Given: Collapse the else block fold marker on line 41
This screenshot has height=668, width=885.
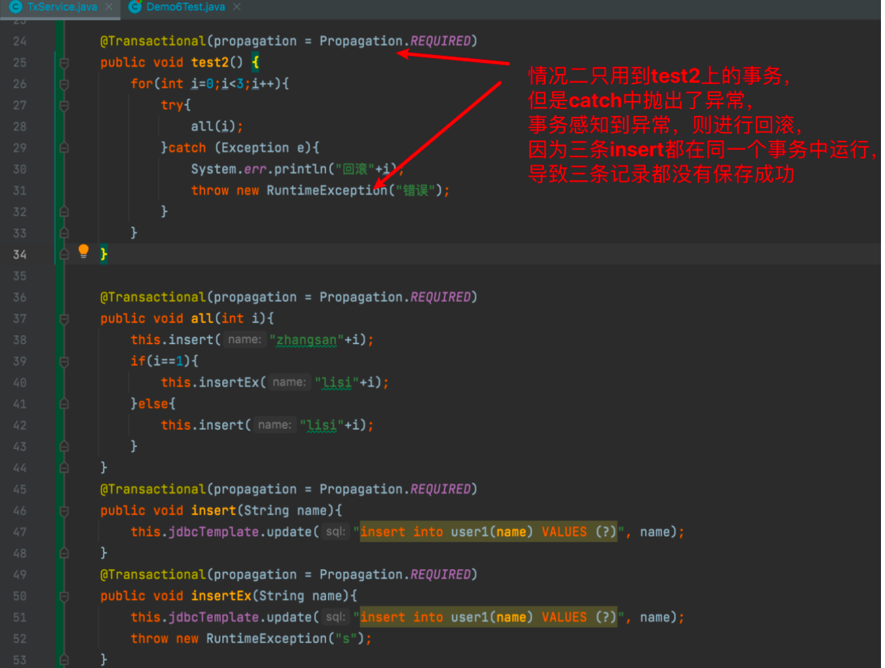Looking at the screenshot, I should 64,404.
